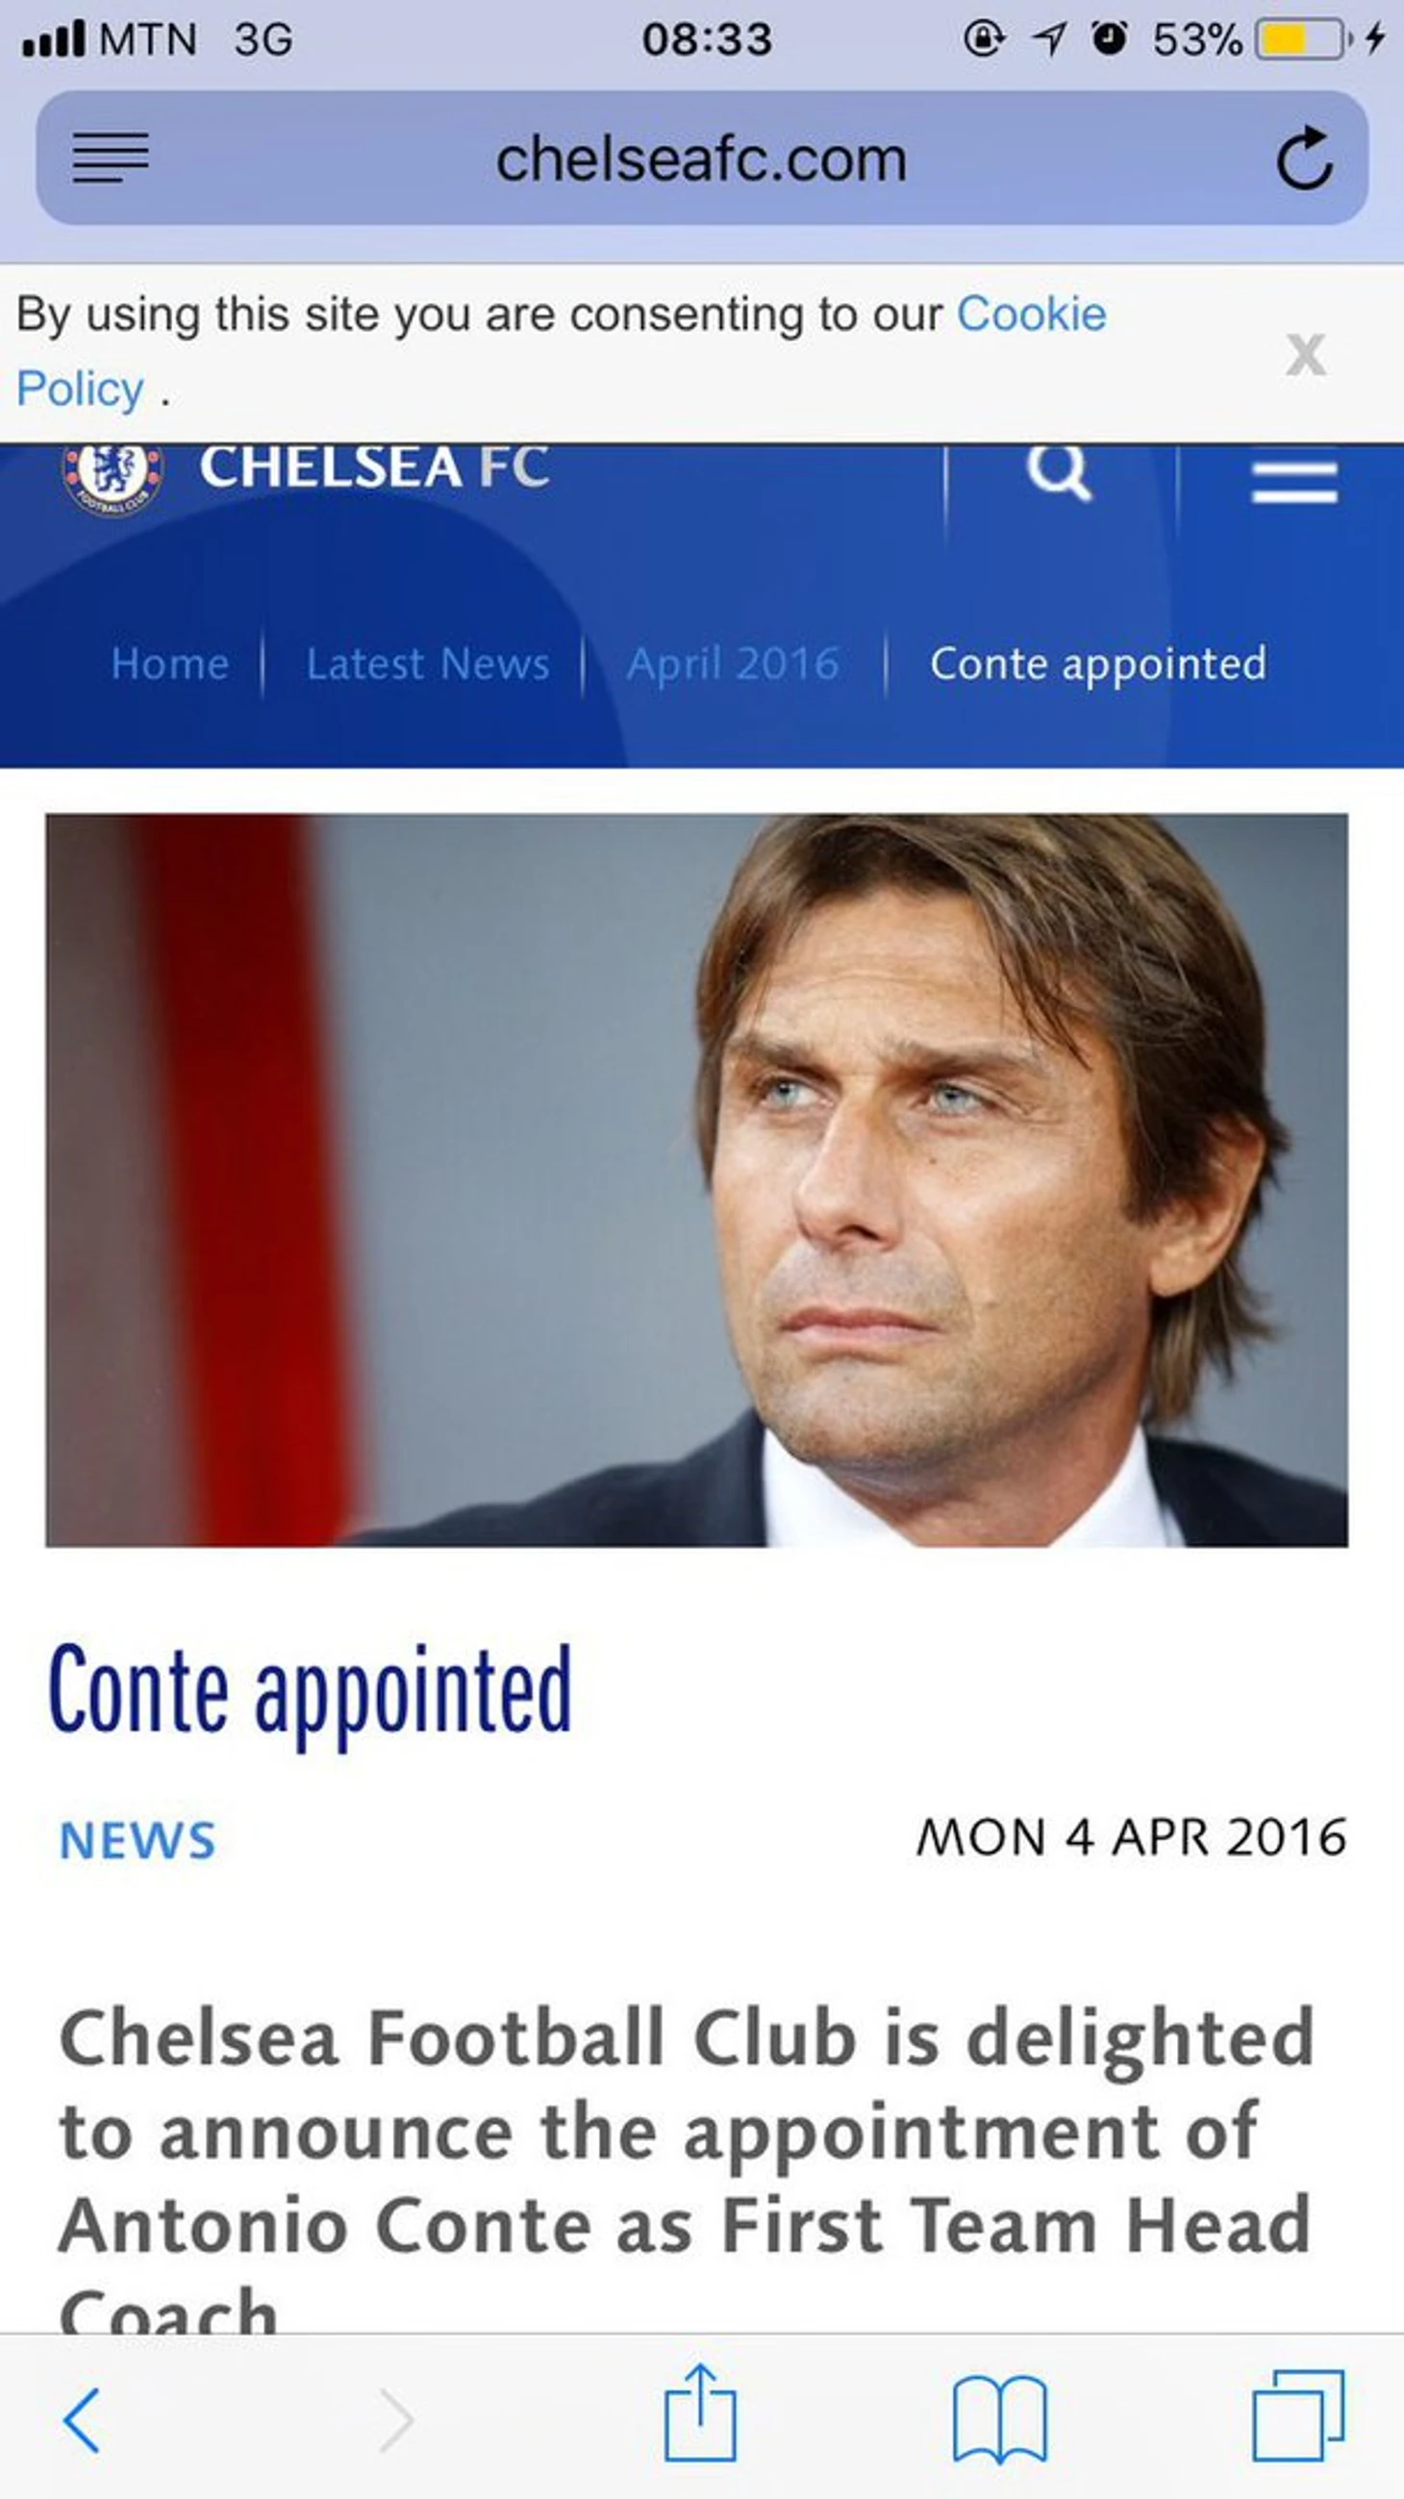Image resolution: width=1404 pixels, height=2499 pixels.
Task: Open the Safari share sheet icon
Action: pyautogui.click(x=700, y=2412)
